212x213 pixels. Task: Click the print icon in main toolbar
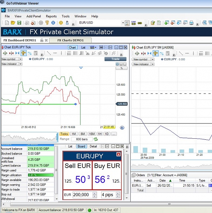[191, 23]
